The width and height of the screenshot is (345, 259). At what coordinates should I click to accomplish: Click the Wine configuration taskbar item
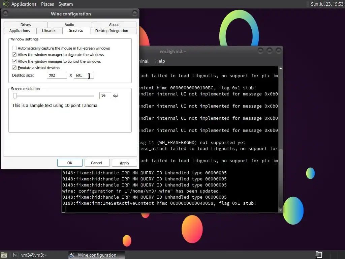coord(96,255)
